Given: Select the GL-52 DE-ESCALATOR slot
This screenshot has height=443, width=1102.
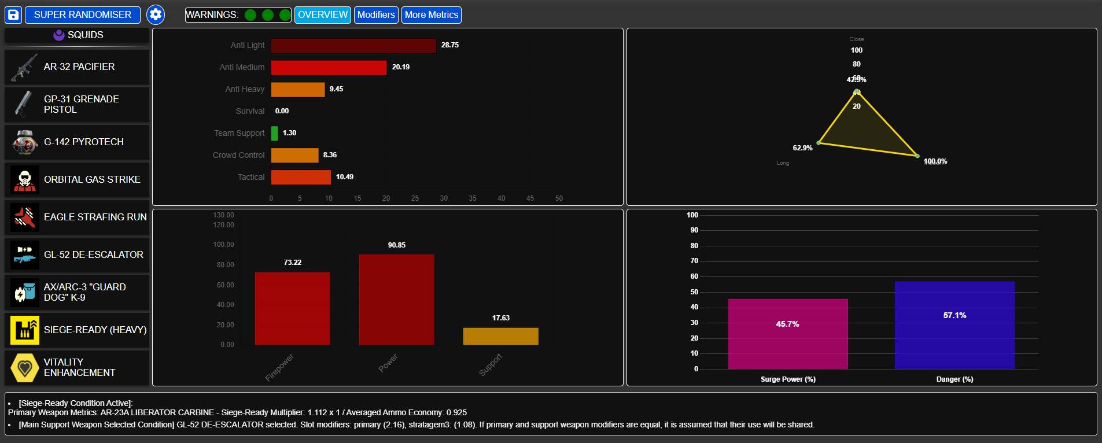Looking at the screenshot, I should pyautogui.click(x=77, y=254).
